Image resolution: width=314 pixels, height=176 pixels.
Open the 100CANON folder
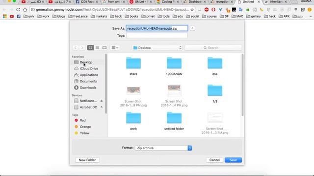pyautogui.click(x=174, y=63)
